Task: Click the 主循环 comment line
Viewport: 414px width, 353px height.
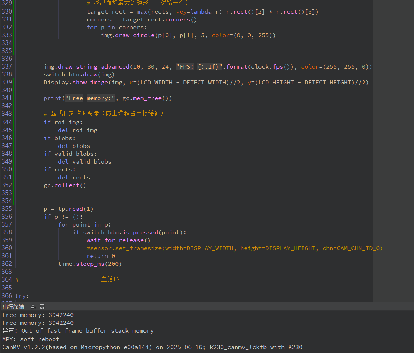Action: 106,279
